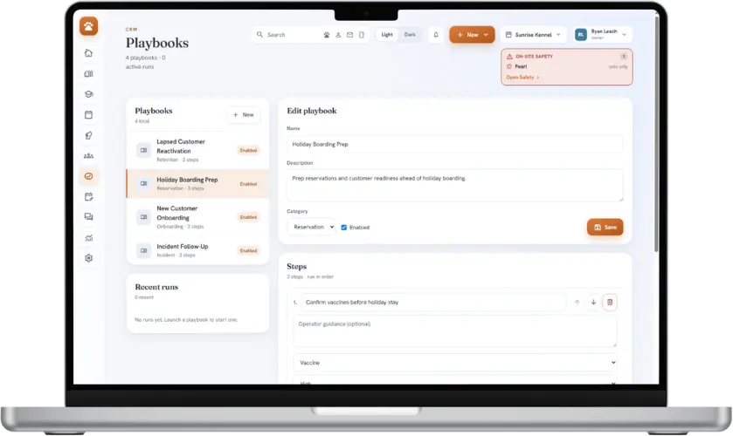The height and width of the screenshot is (436, 733).
Task: Click warning triangle in On-Site Safety alert
Action: pos(509,57)
